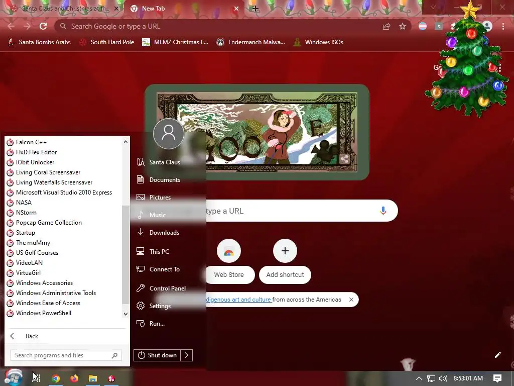
Task: Share this page via the share icon
Action: pyautogui.click(x=387, y=26)
